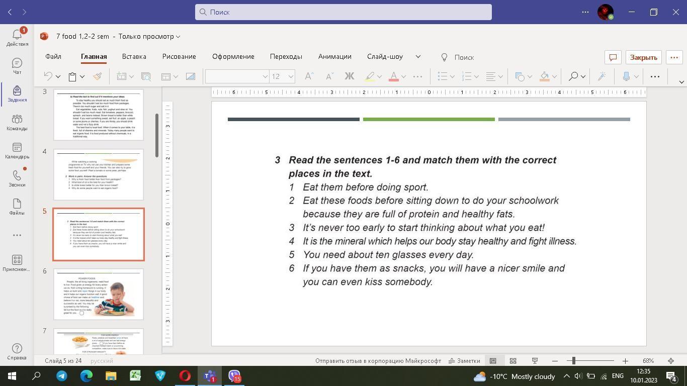Click the Undo arrow button

(48, 76)
